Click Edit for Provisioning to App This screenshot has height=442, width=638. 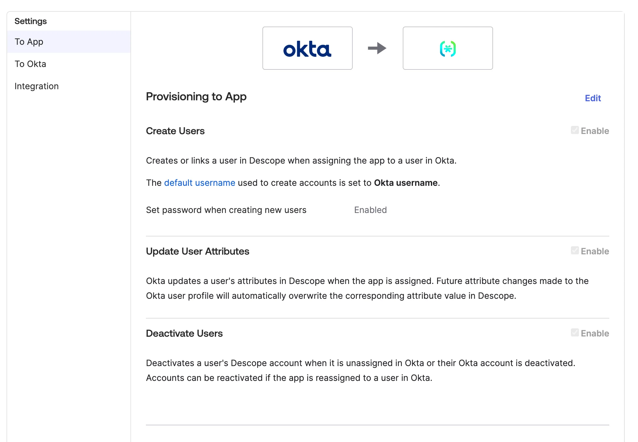coord(593,98)
